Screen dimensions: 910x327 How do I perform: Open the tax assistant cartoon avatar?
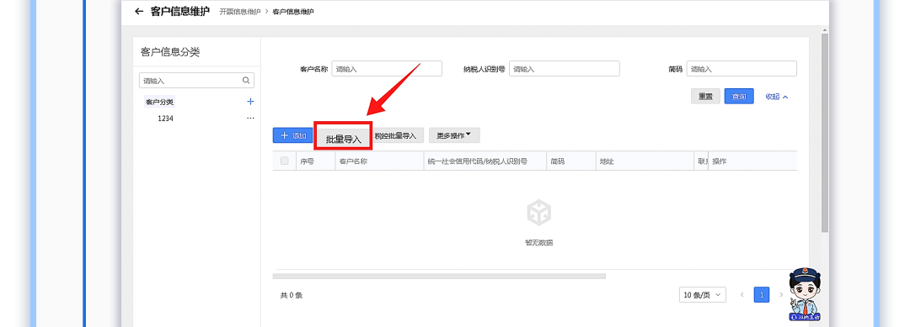pyautogui.click(x=804, y=294)
